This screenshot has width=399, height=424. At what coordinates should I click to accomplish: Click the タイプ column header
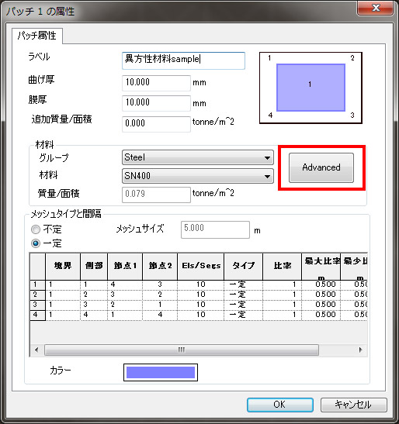pos(243,266)
